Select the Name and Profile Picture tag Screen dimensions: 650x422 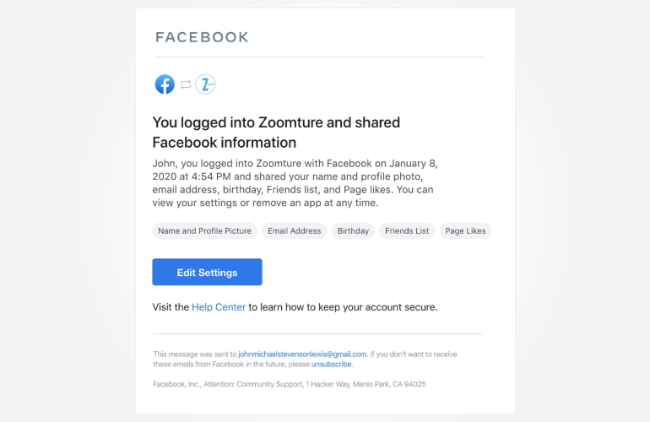click(204, 230)
